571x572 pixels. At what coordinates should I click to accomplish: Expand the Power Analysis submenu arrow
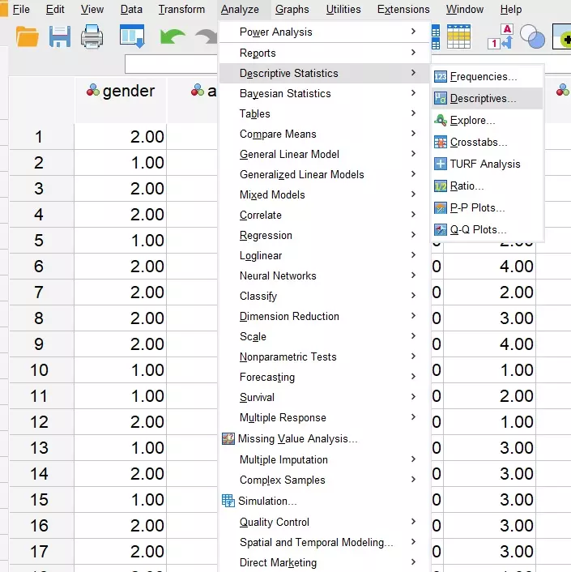pyautogui.click(x=413, y=32)
